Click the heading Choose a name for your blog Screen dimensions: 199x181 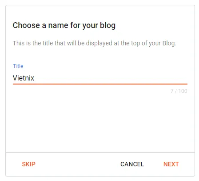(64, 25)
